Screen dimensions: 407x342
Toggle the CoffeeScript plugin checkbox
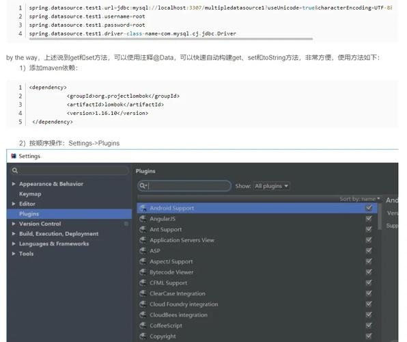pos(369,325)
